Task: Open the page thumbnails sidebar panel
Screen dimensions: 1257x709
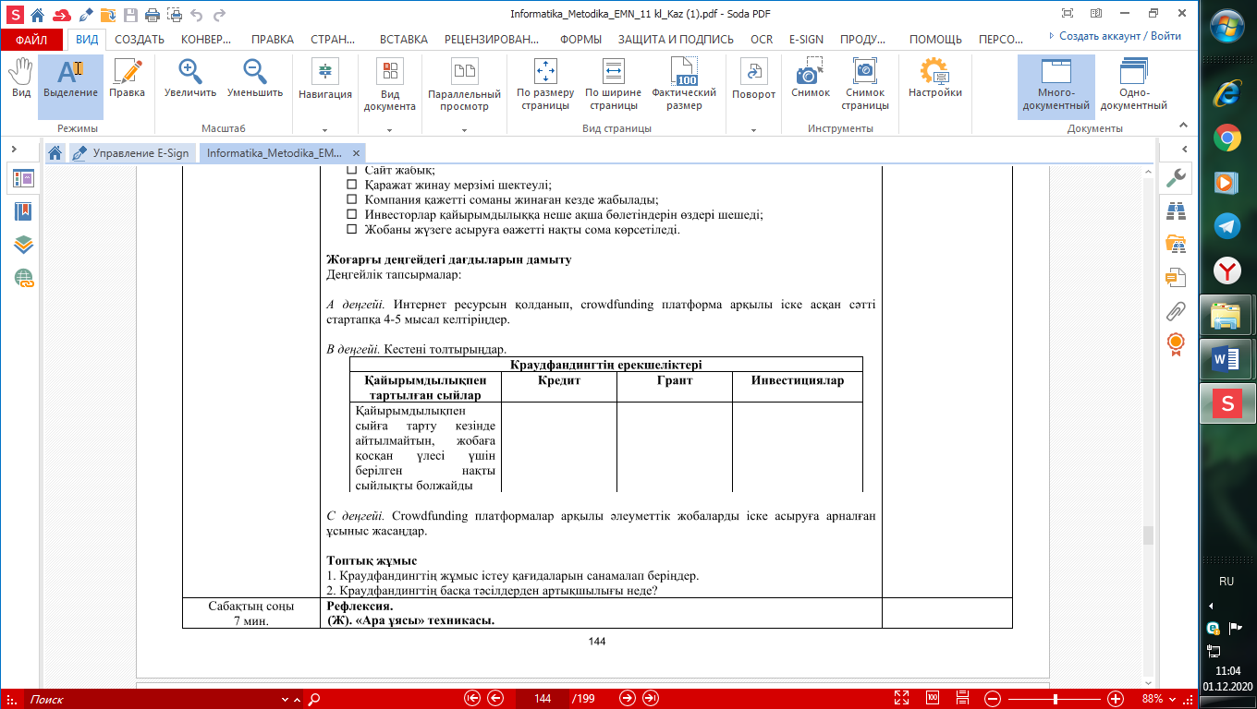Action: 23,179
